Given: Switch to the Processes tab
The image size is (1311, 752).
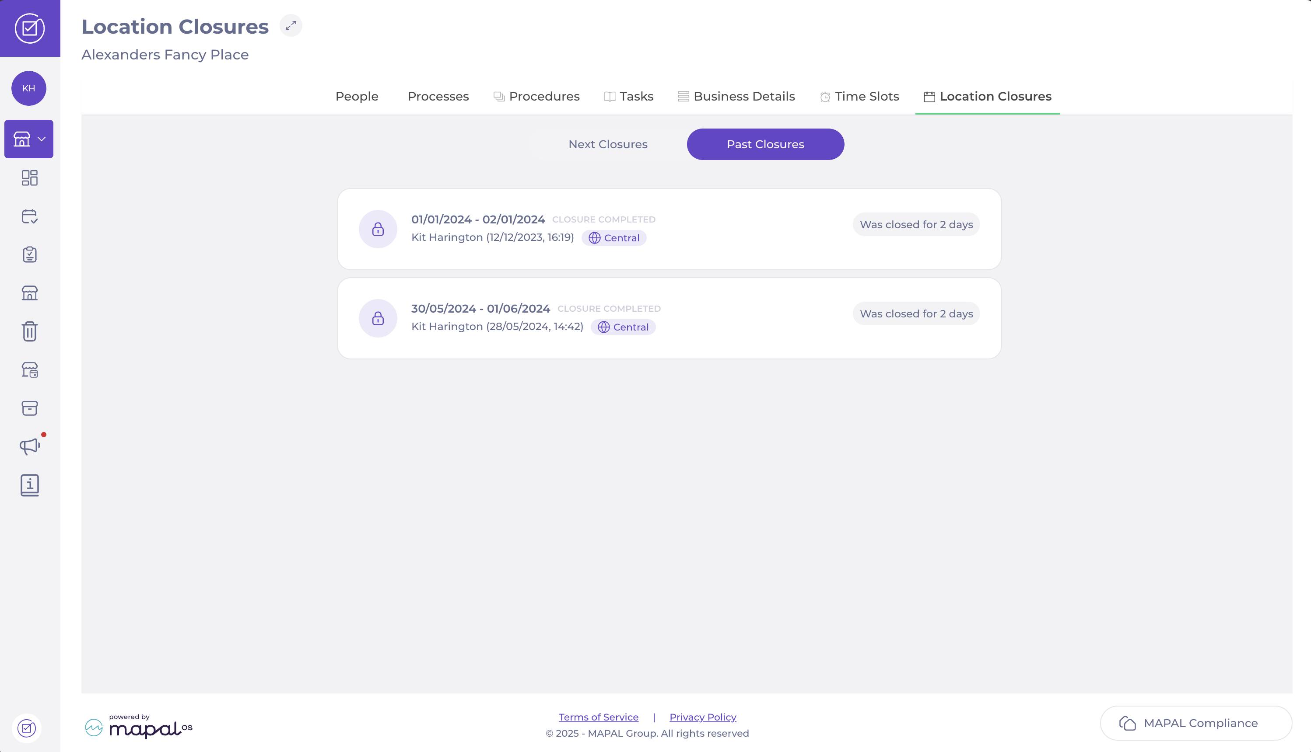Looking at the screenshot, I should (438, 97).
